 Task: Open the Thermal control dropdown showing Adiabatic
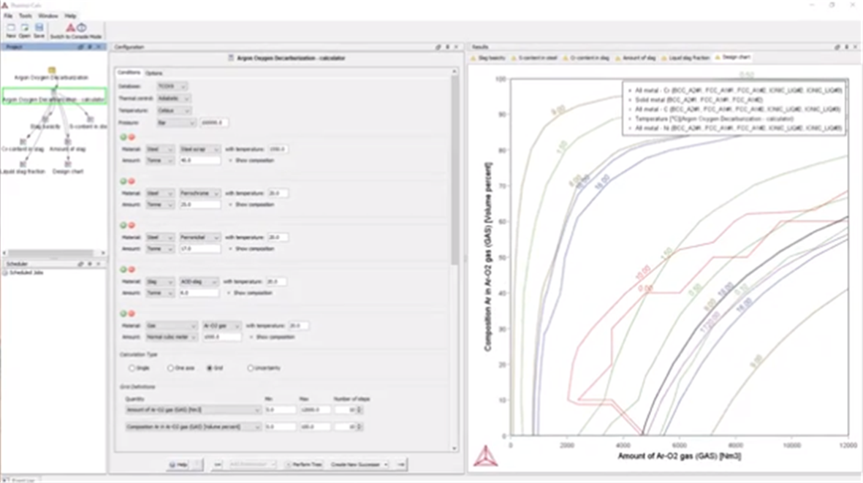(x=175, y=98)
